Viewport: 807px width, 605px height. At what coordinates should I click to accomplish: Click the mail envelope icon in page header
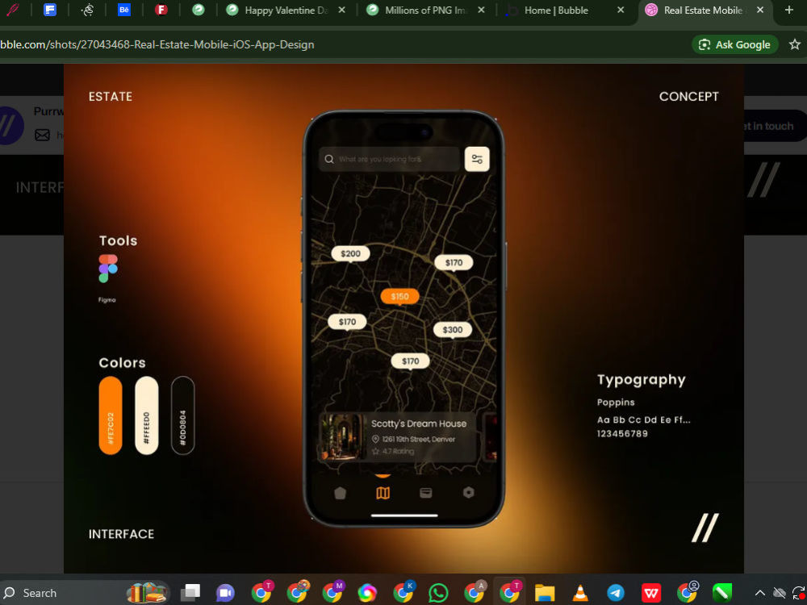click(x=42, y=135)
